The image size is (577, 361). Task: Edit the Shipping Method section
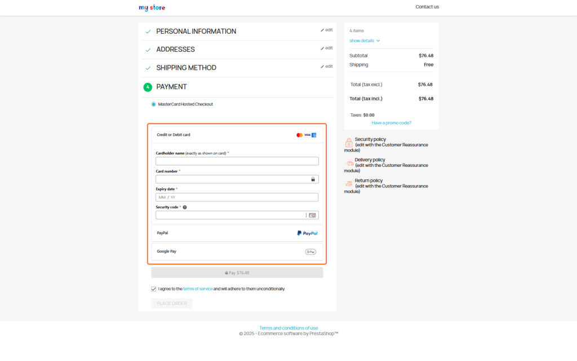pos(326,67)
